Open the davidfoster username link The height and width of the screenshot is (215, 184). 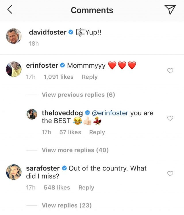coord(47,32)
